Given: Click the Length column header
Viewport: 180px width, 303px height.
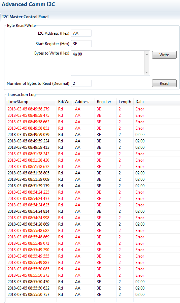Looking at the screenshot, I should pos(125,102).
